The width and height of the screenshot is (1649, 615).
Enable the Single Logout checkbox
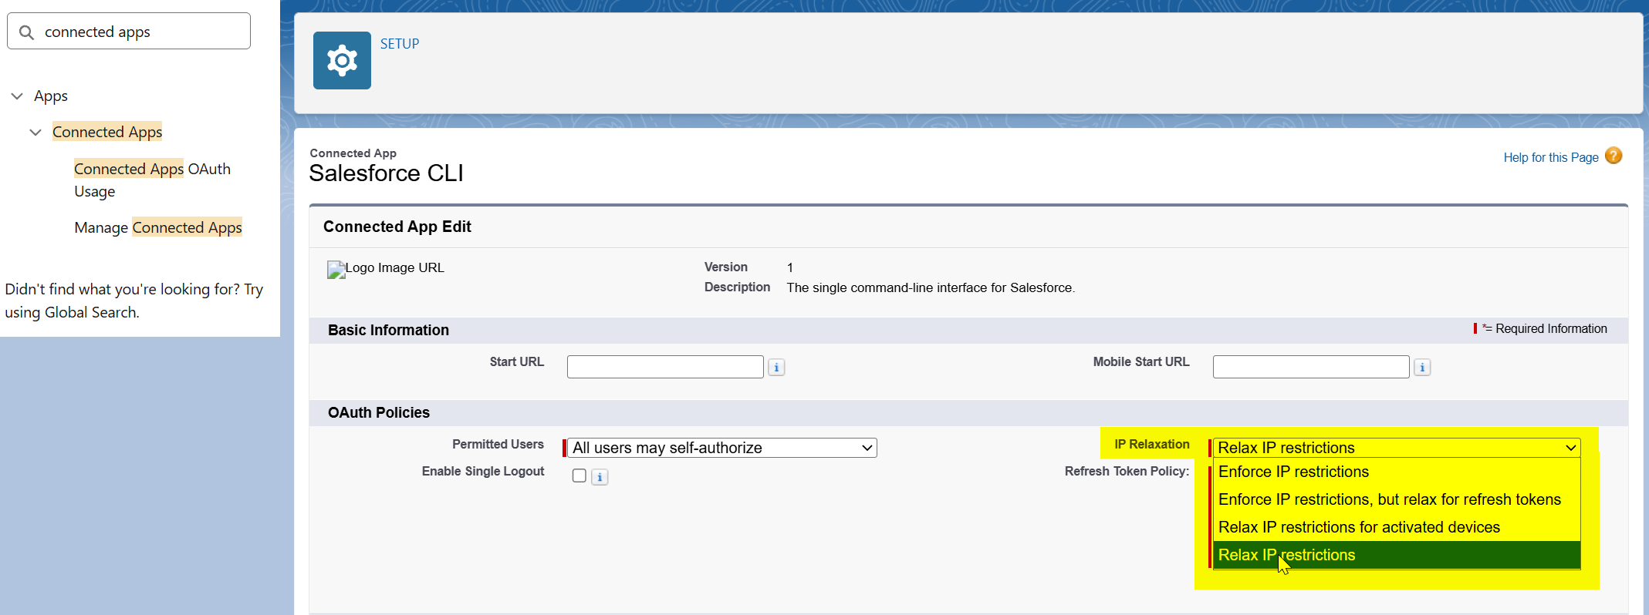coord(580,476)
